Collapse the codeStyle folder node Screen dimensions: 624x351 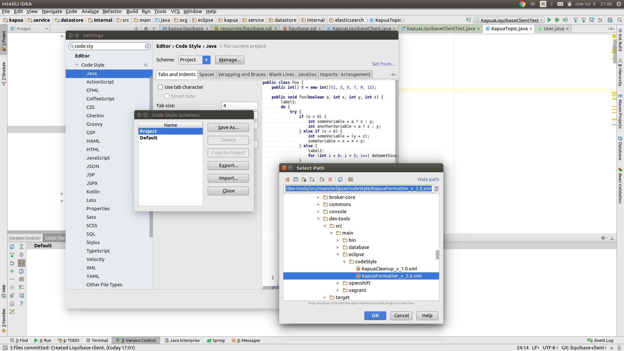coord(344,262)
